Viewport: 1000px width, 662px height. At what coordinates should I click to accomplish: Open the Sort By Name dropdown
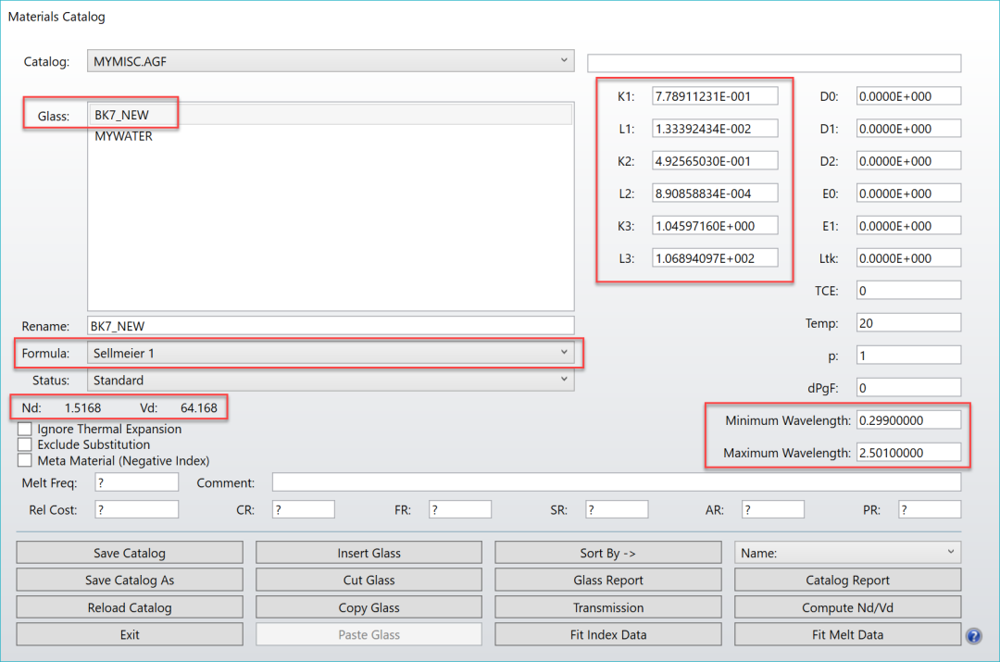coord(847,553)
